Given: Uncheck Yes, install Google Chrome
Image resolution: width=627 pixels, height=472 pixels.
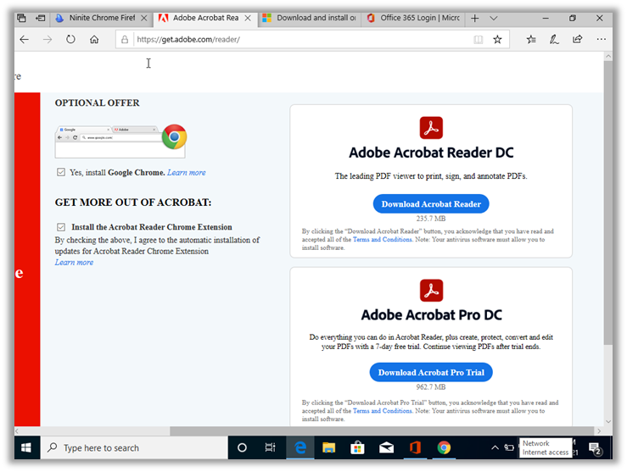Looking at the screenshot, I should (61, 173).
